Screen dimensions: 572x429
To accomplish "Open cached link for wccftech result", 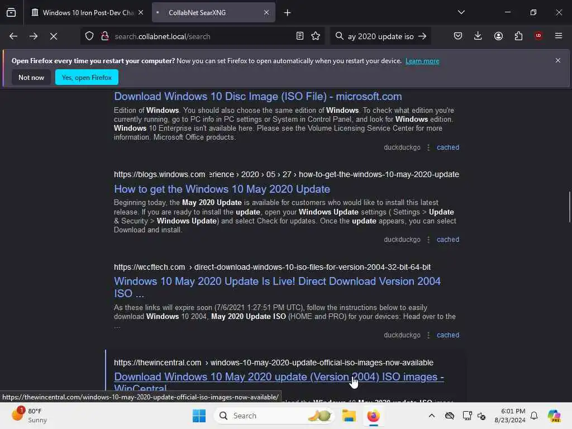I will tap(448, 335).
